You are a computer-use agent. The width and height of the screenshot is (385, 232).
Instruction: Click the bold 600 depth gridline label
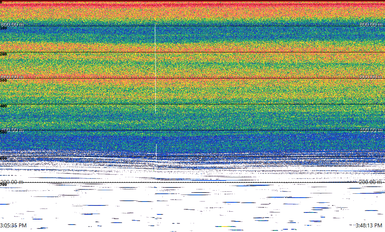[x=4, y=159]
